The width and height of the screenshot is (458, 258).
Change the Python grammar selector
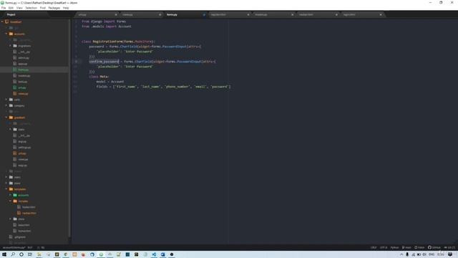(x=394, y=247)
